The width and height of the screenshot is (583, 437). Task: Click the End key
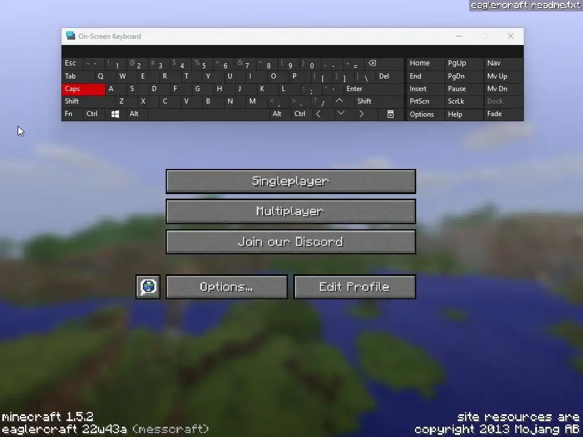(426, 77)
